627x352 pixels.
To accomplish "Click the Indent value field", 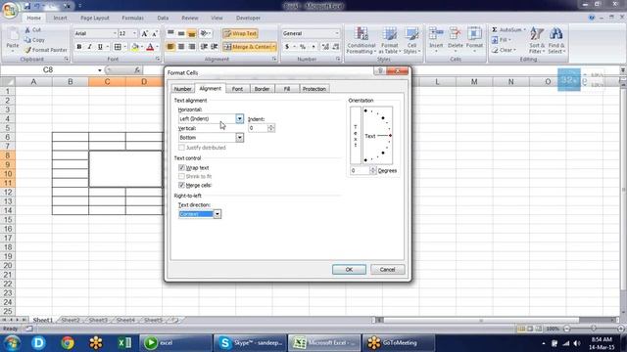I will coord(258,128).
